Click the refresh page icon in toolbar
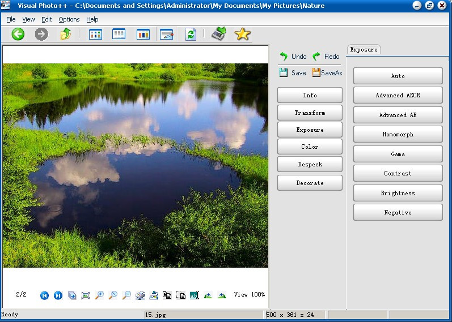 [x=191, y=35]
